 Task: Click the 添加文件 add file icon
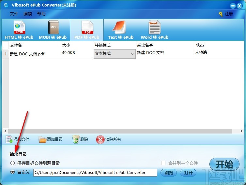pos(9,139)
